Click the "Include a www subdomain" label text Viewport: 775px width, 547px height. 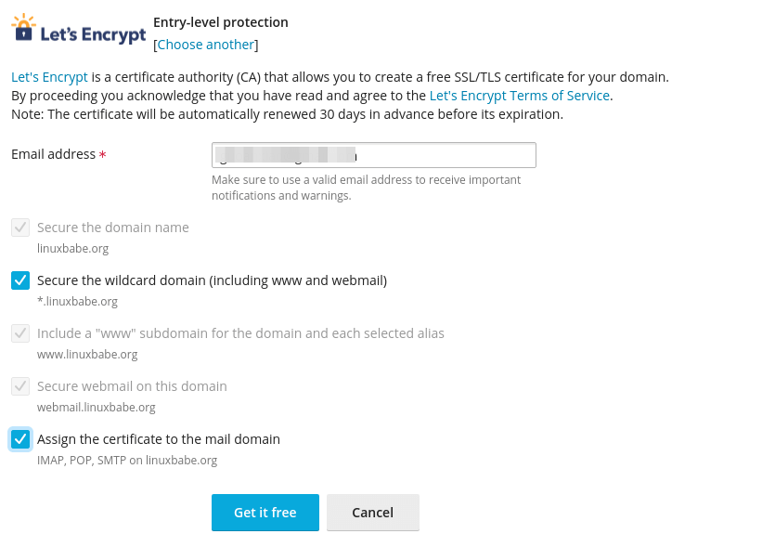[240, 333]
